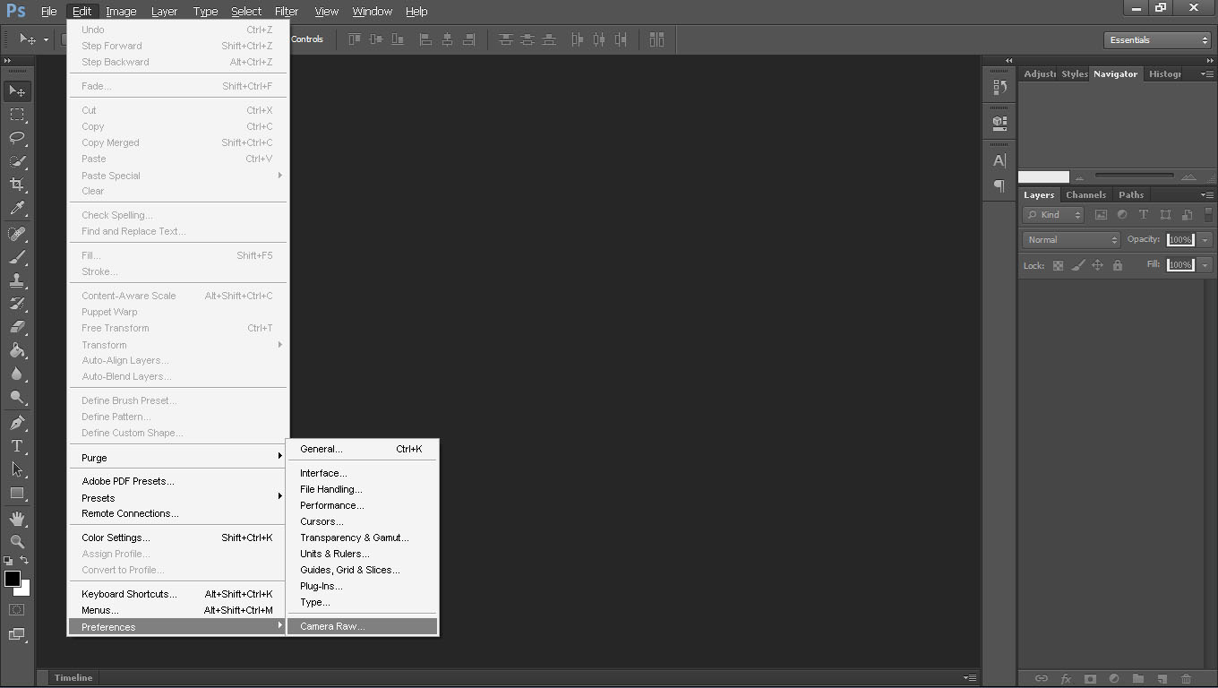Screen dimensions: 1218x688
Task: Select the Zoom tool in the toolbox
Action: coord(17,542)
